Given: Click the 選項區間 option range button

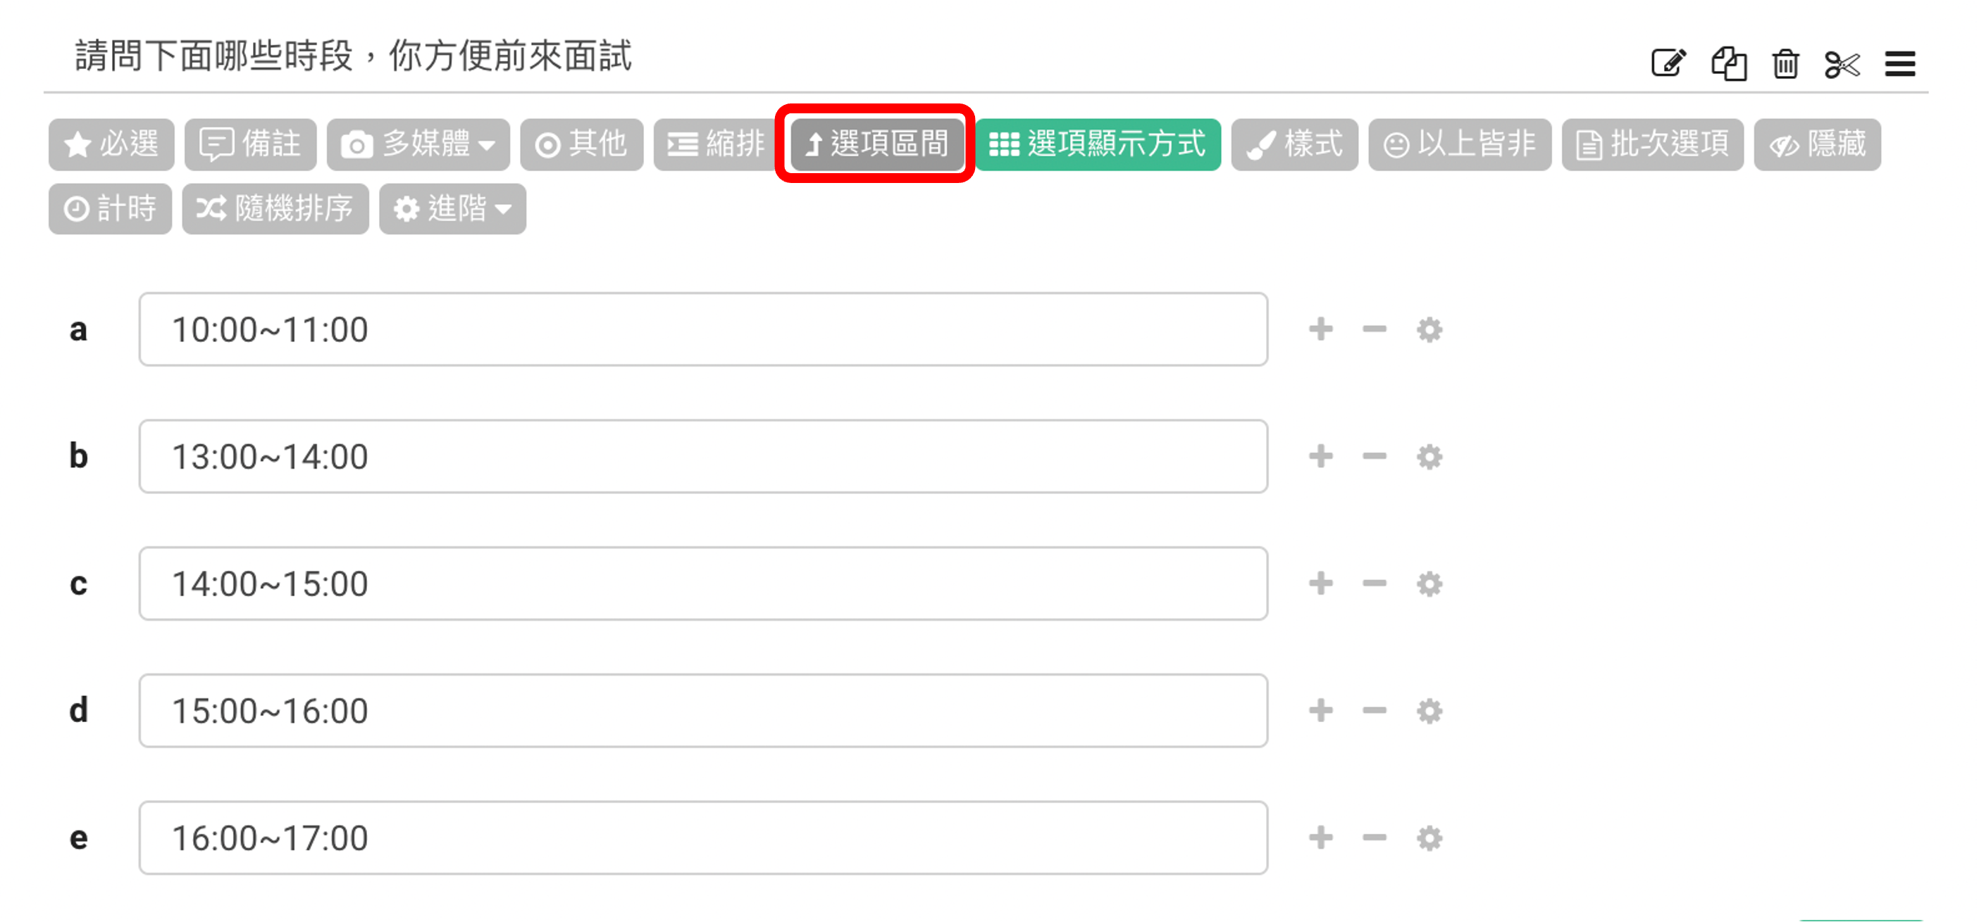Looking at the screenshot, I should tap(876, 144).
